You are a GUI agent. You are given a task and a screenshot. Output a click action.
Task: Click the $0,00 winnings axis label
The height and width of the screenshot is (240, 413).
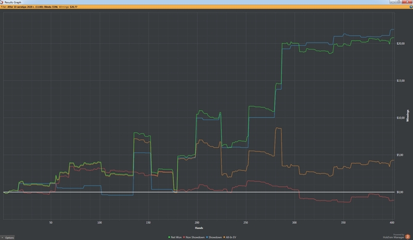[x=400, y=192]
